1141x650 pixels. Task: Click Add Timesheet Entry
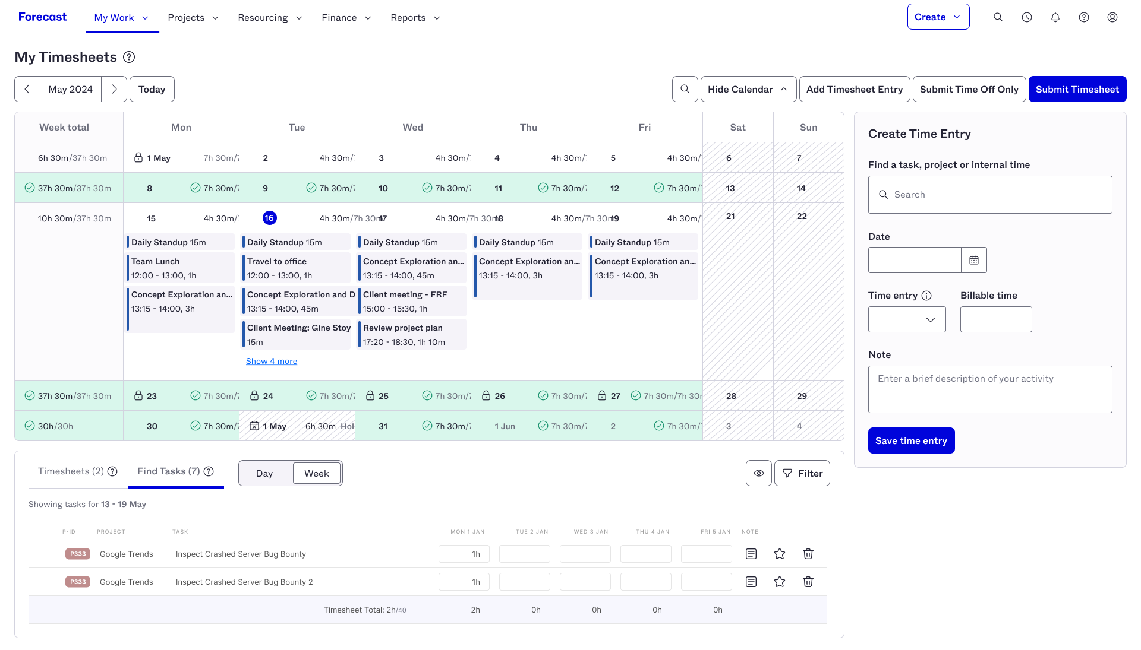point(855,89)
